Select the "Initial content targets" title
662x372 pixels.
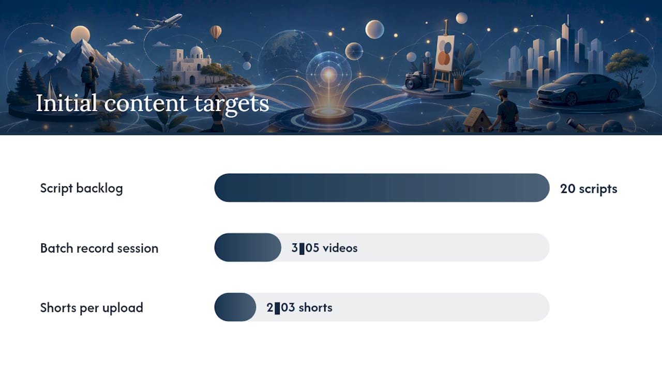(x=153, y=103)
